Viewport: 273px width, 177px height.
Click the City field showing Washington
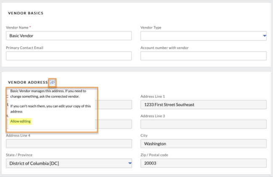coord(203,143)
